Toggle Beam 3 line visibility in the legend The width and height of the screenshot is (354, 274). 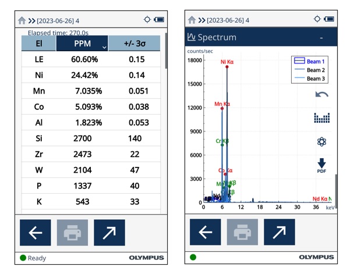(x=309, y=79)
